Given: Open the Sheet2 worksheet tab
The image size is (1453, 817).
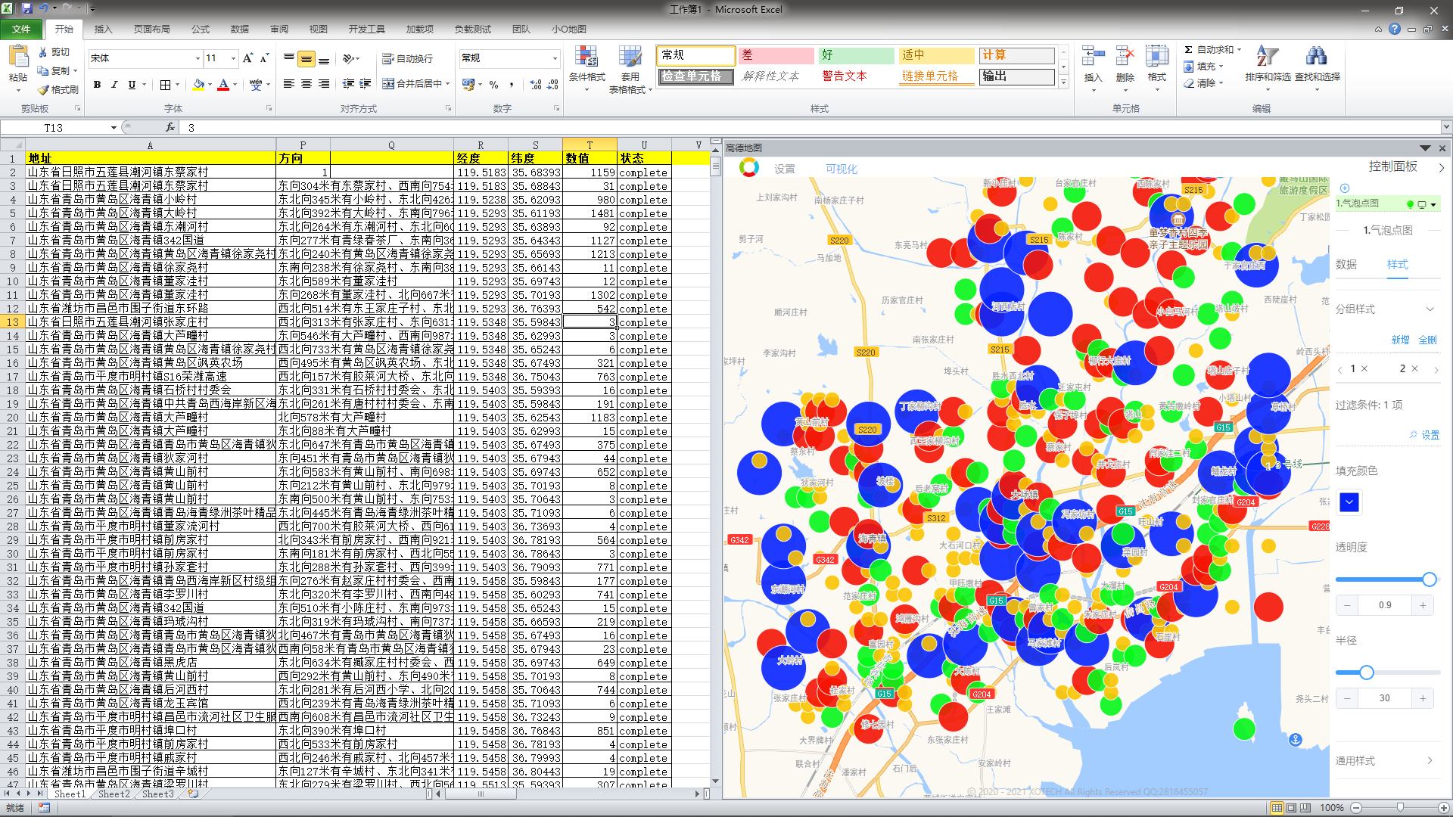Looking at the screenshot, I should [114, 794].
